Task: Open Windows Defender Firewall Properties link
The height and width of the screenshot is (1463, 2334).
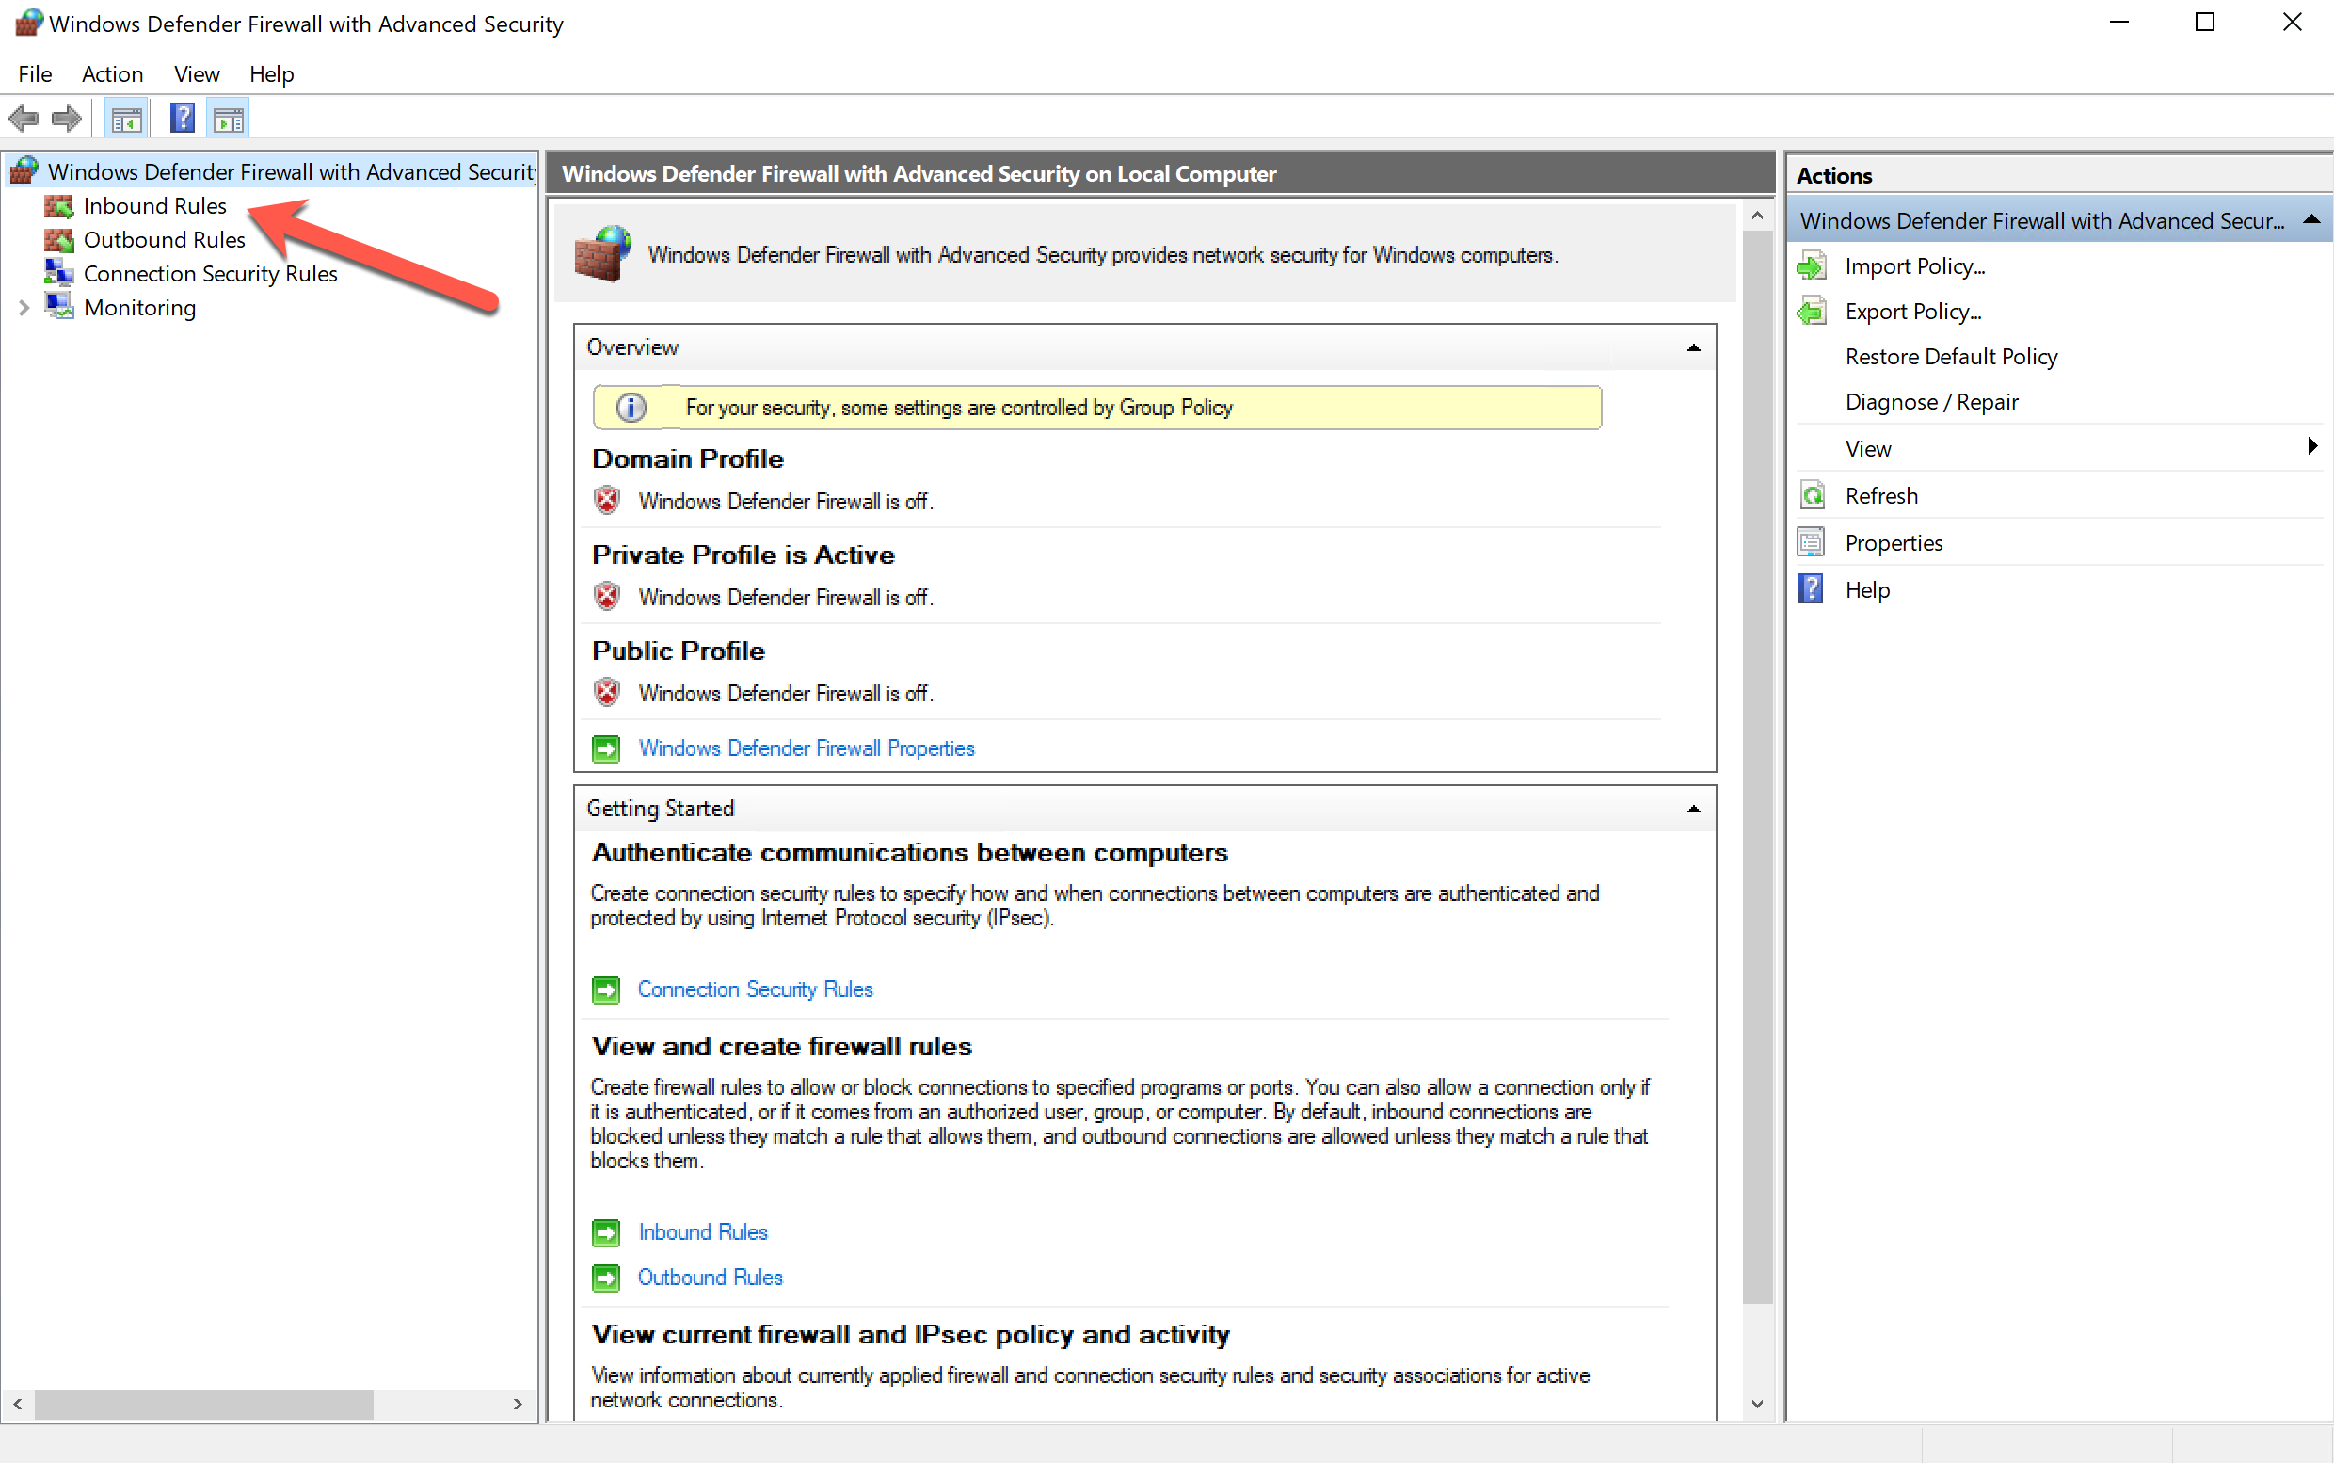Action: point(806,748)
